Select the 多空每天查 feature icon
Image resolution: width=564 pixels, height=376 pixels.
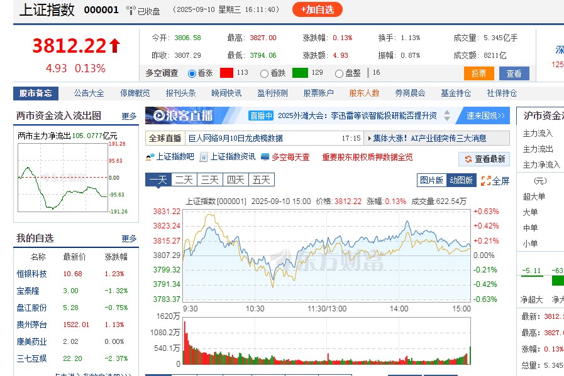click(264, 157)
